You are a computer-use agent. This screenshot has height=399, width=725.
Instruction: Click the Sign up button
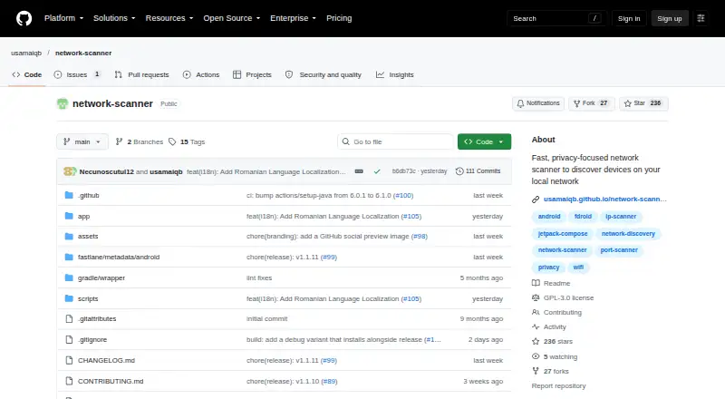point(670,18)
